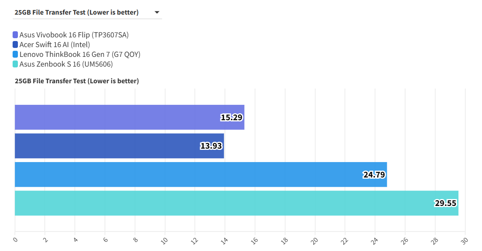This screenshot has height=251, width=482.
Task: Click the chart title above the bars
Action: pyautogui.click(x=77, y=81)
